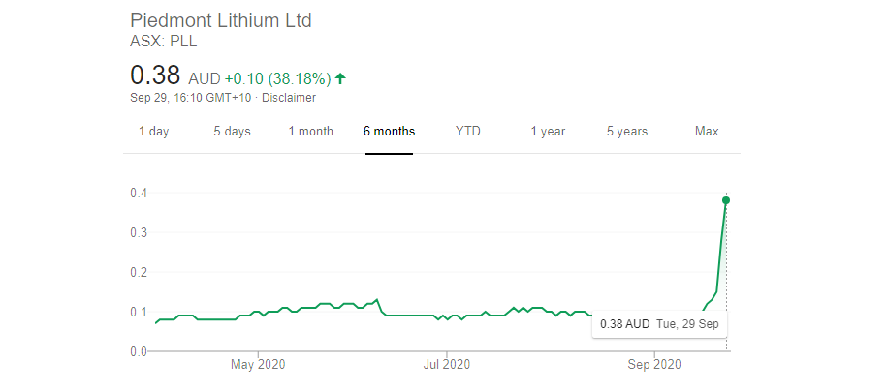Select the 5 years range tab

click(627, 132)
